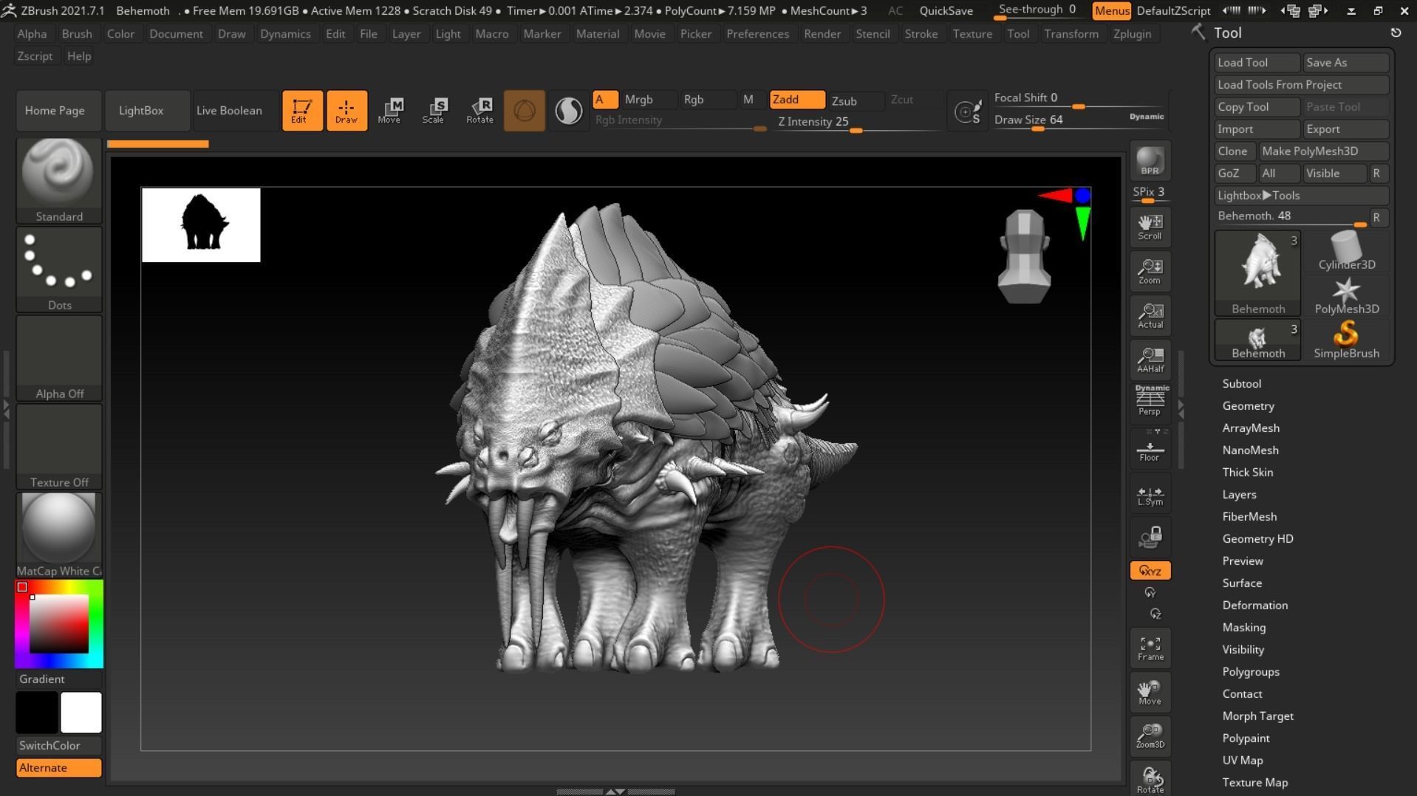This screenshot has width=1417, height=796.
Task: Click the Actual size icon
Action: 1150,315
